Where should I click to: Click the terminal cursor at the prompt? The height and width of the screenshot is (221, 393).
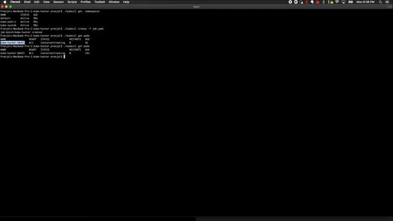(64, 56)
